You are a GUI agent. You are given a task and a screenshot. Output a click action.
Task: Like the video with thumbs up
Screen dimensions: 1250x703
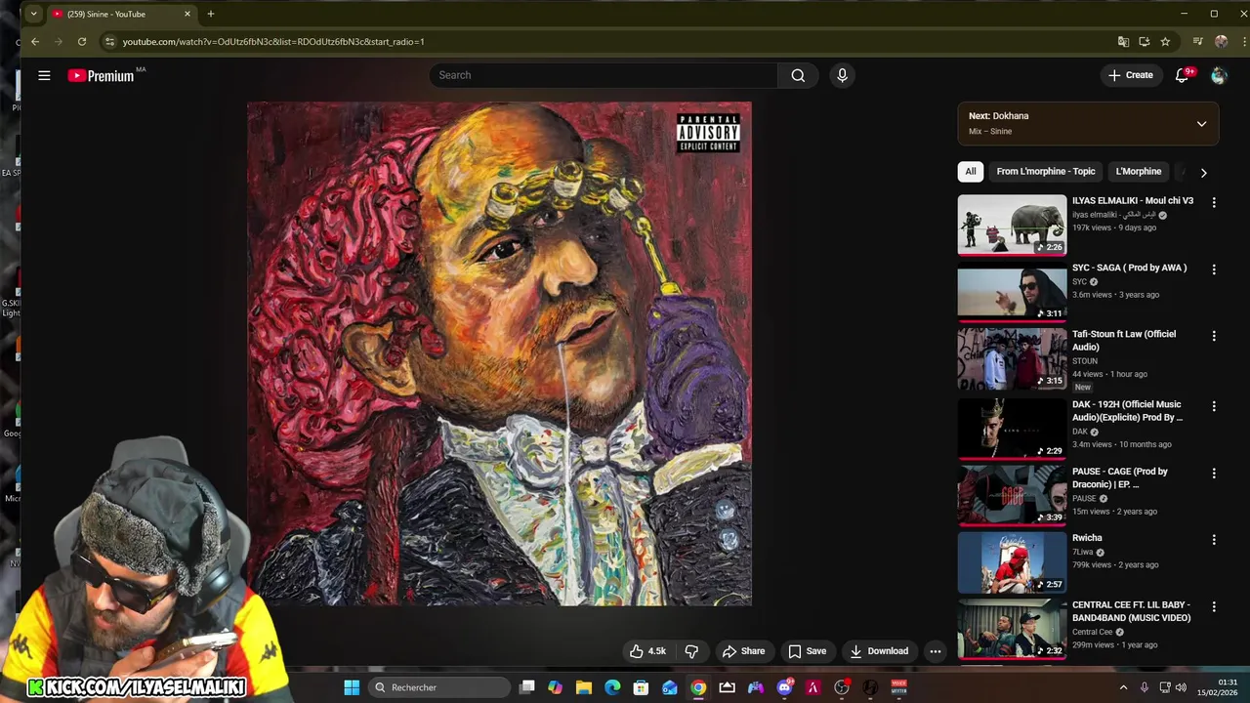[648, 651]
